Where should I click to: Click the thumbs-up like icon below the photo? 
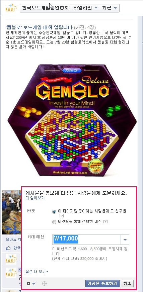tap(8, 248)
